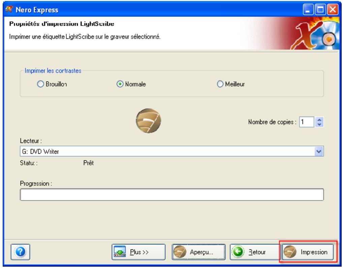Click the Imprimer les contrastes group label

point(53,71)
